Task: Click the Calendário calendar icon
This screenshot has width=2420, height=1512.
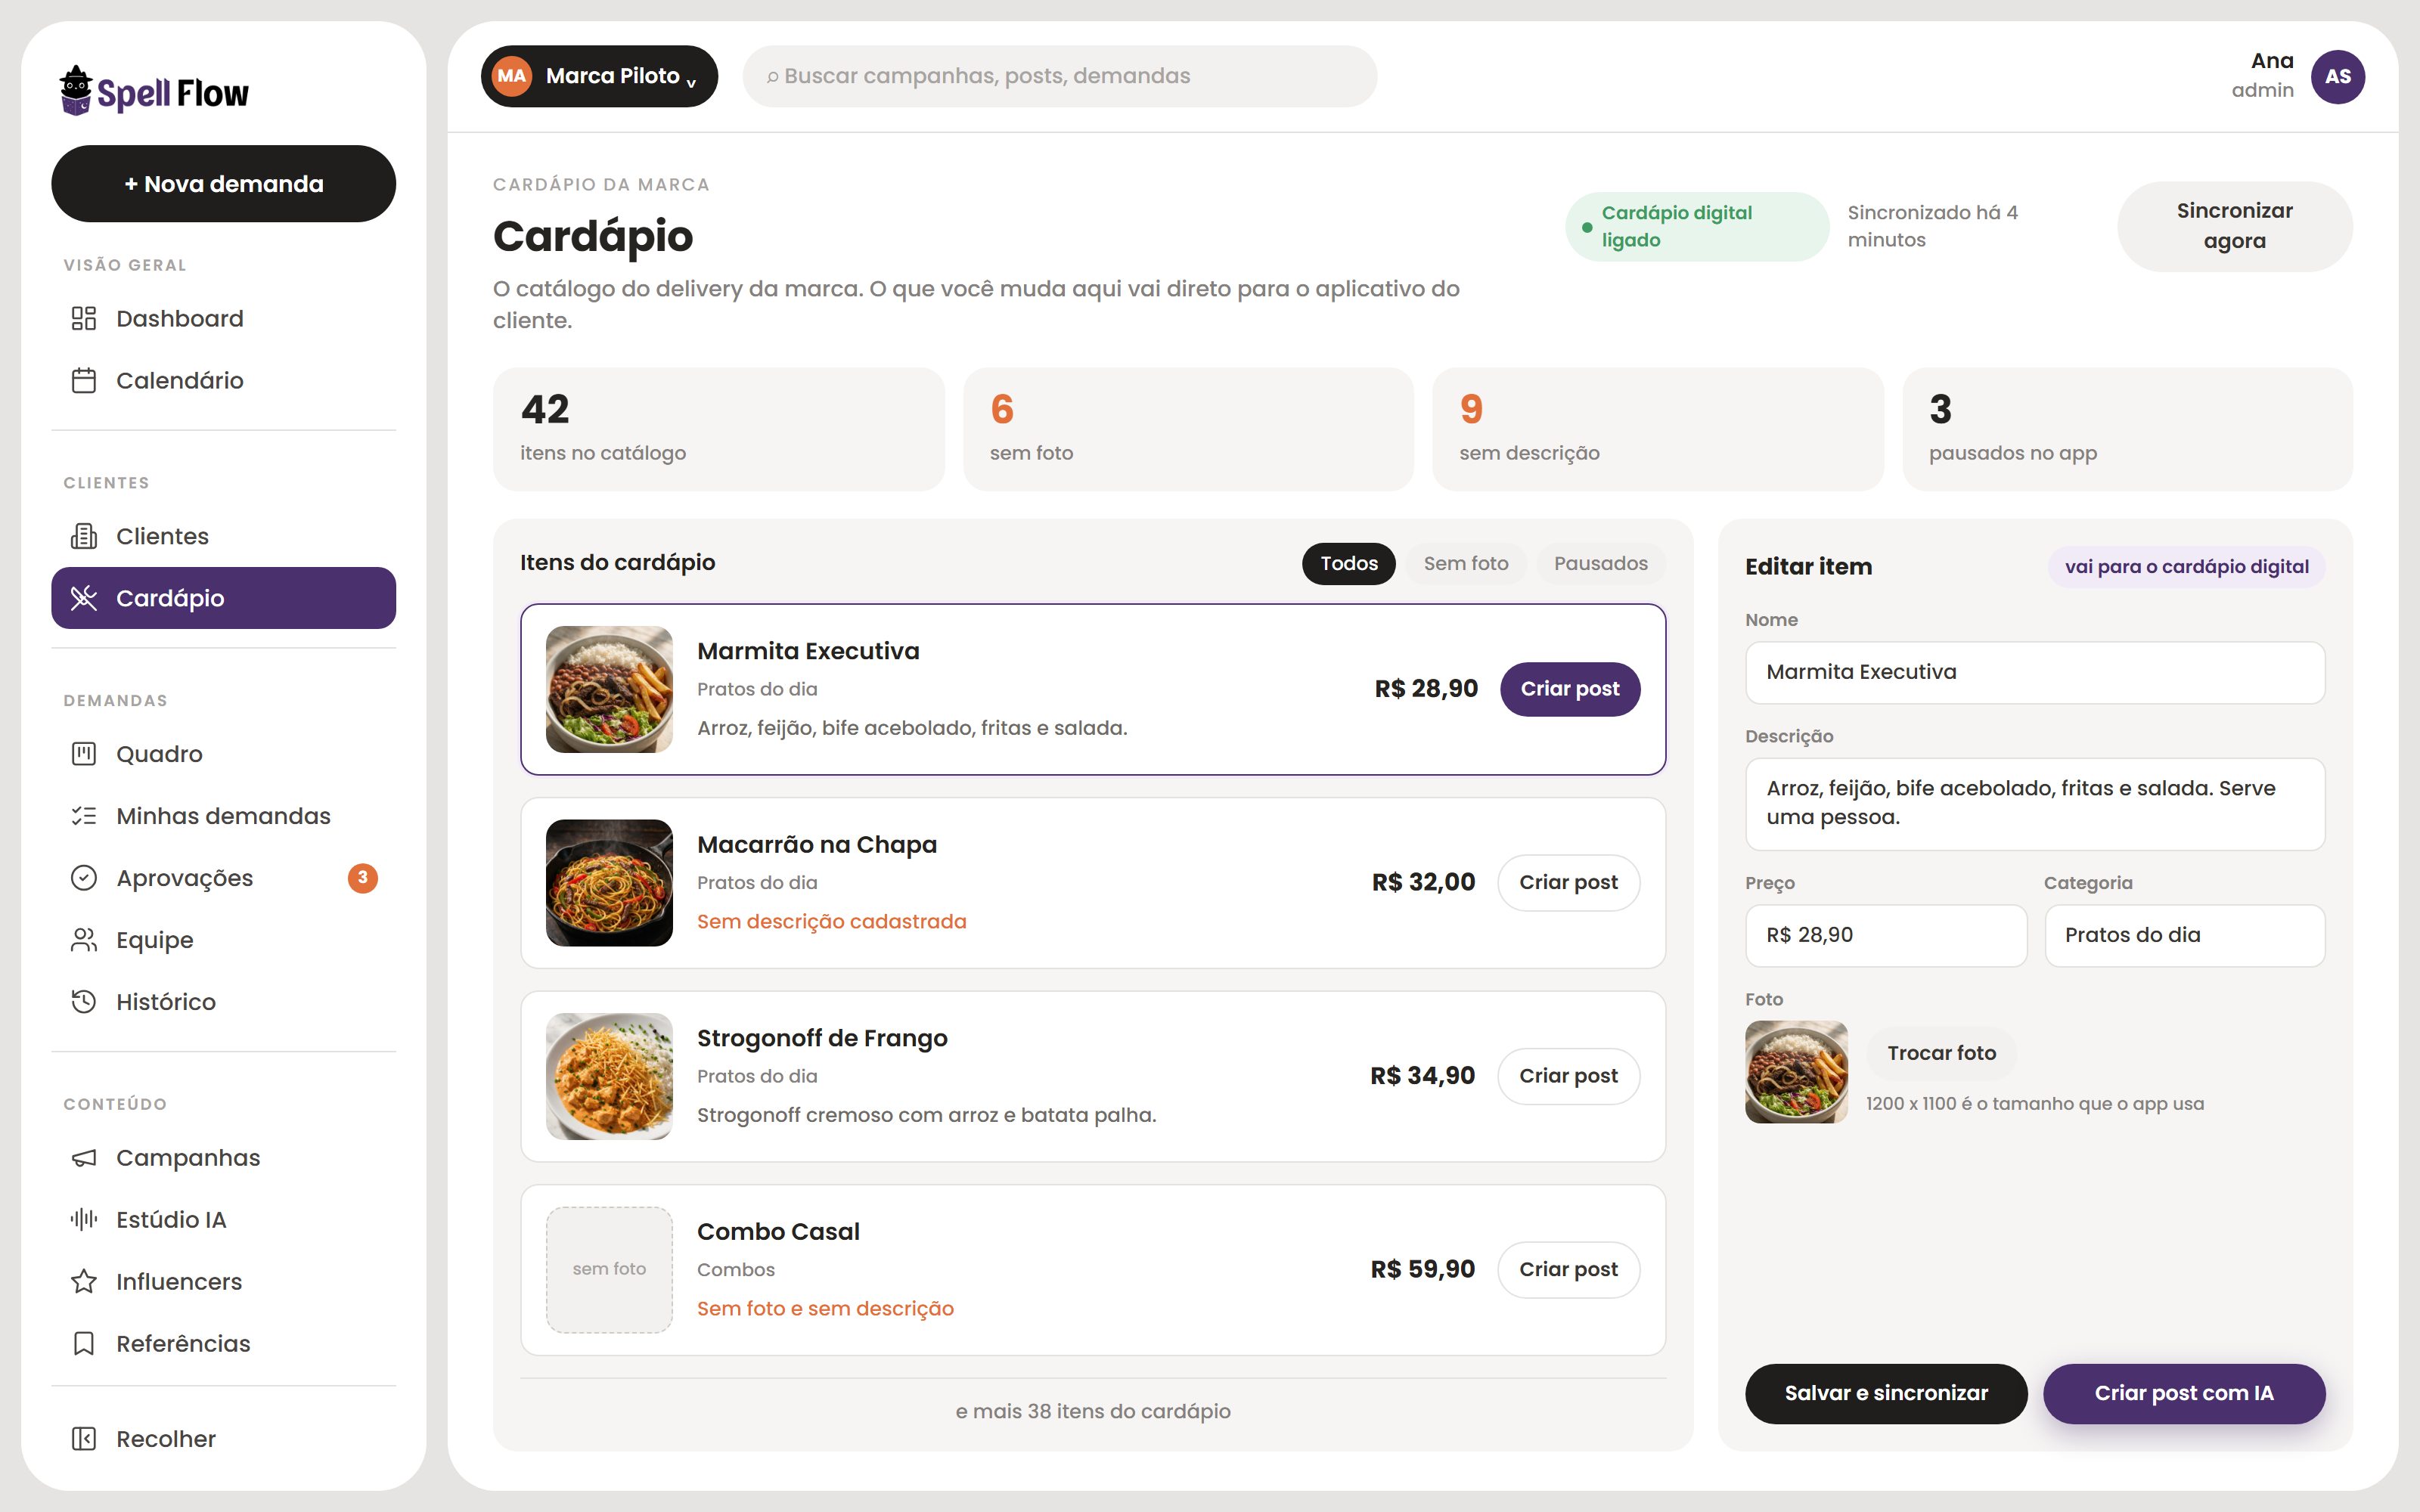Action: point(84,380)
